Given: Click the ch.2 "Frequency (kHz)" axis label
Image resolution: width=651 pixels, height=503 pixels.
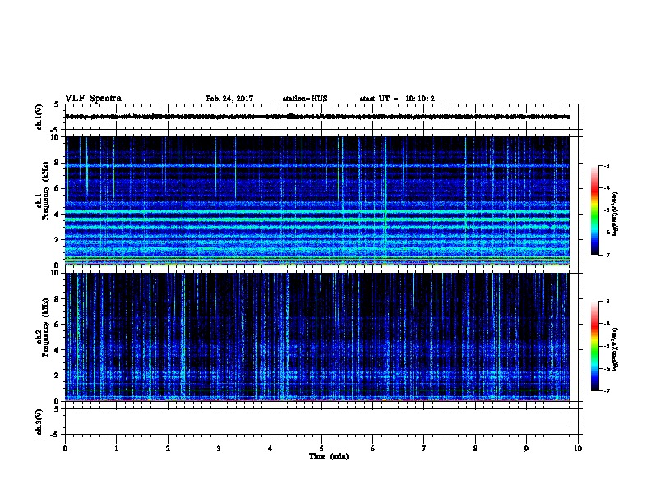Looking at the screenshot, I should (46, 327).
